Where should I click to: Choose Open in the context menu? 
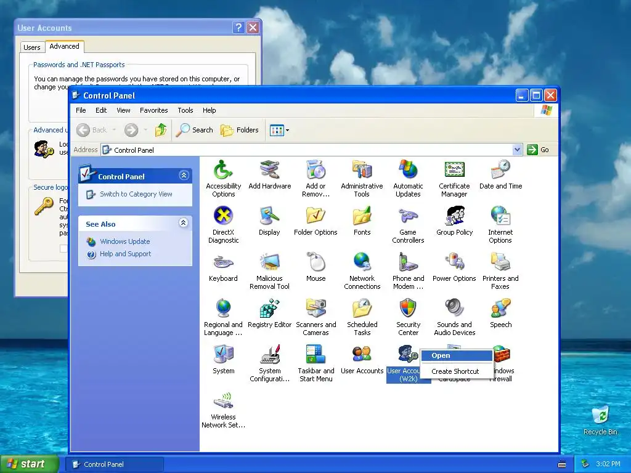click(457, 355)
